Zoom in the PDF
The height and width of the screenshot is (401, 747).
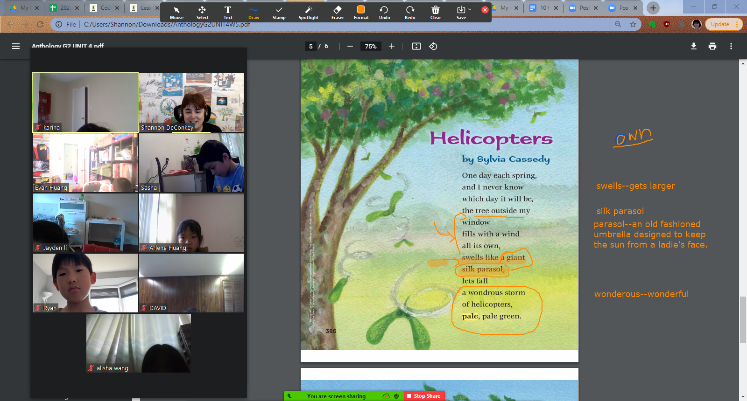coord(392,46)
